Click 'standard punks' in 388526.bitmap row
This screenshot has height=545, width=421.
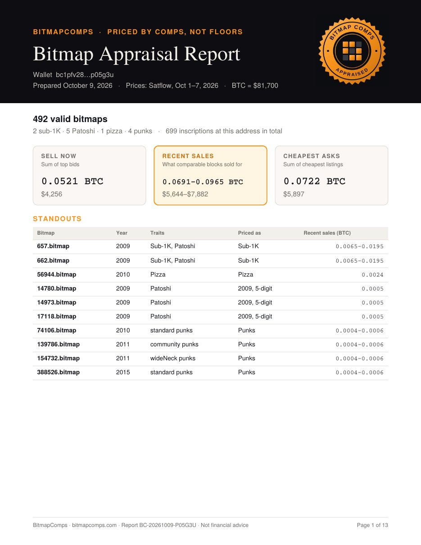click(172, 372)
